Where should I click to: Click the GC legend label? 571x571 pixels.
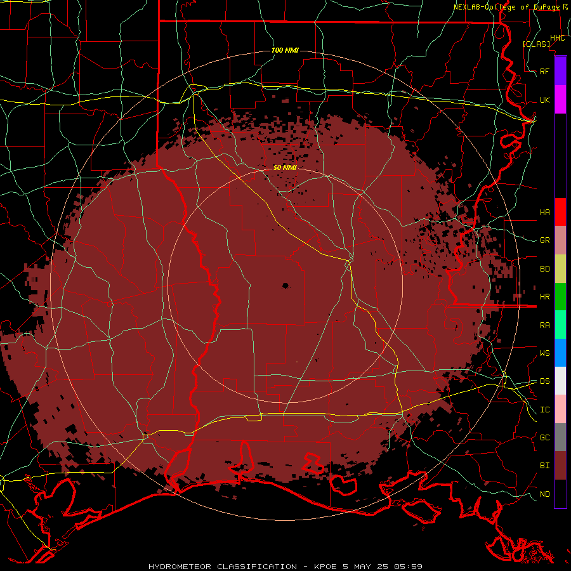[545, 437]
